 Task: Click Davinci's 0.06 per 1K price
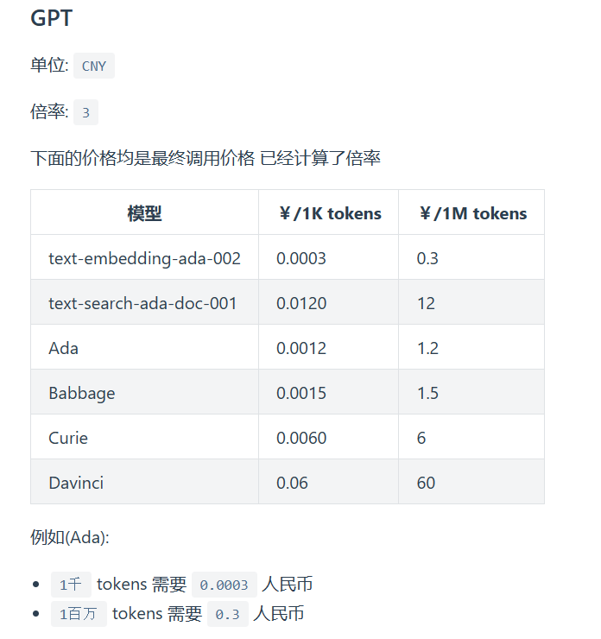pos(292,483)
